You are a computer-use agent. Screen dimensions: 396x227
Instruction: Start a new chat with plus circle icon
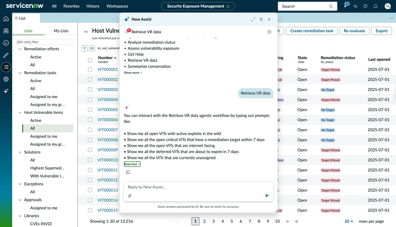[269, 32]
